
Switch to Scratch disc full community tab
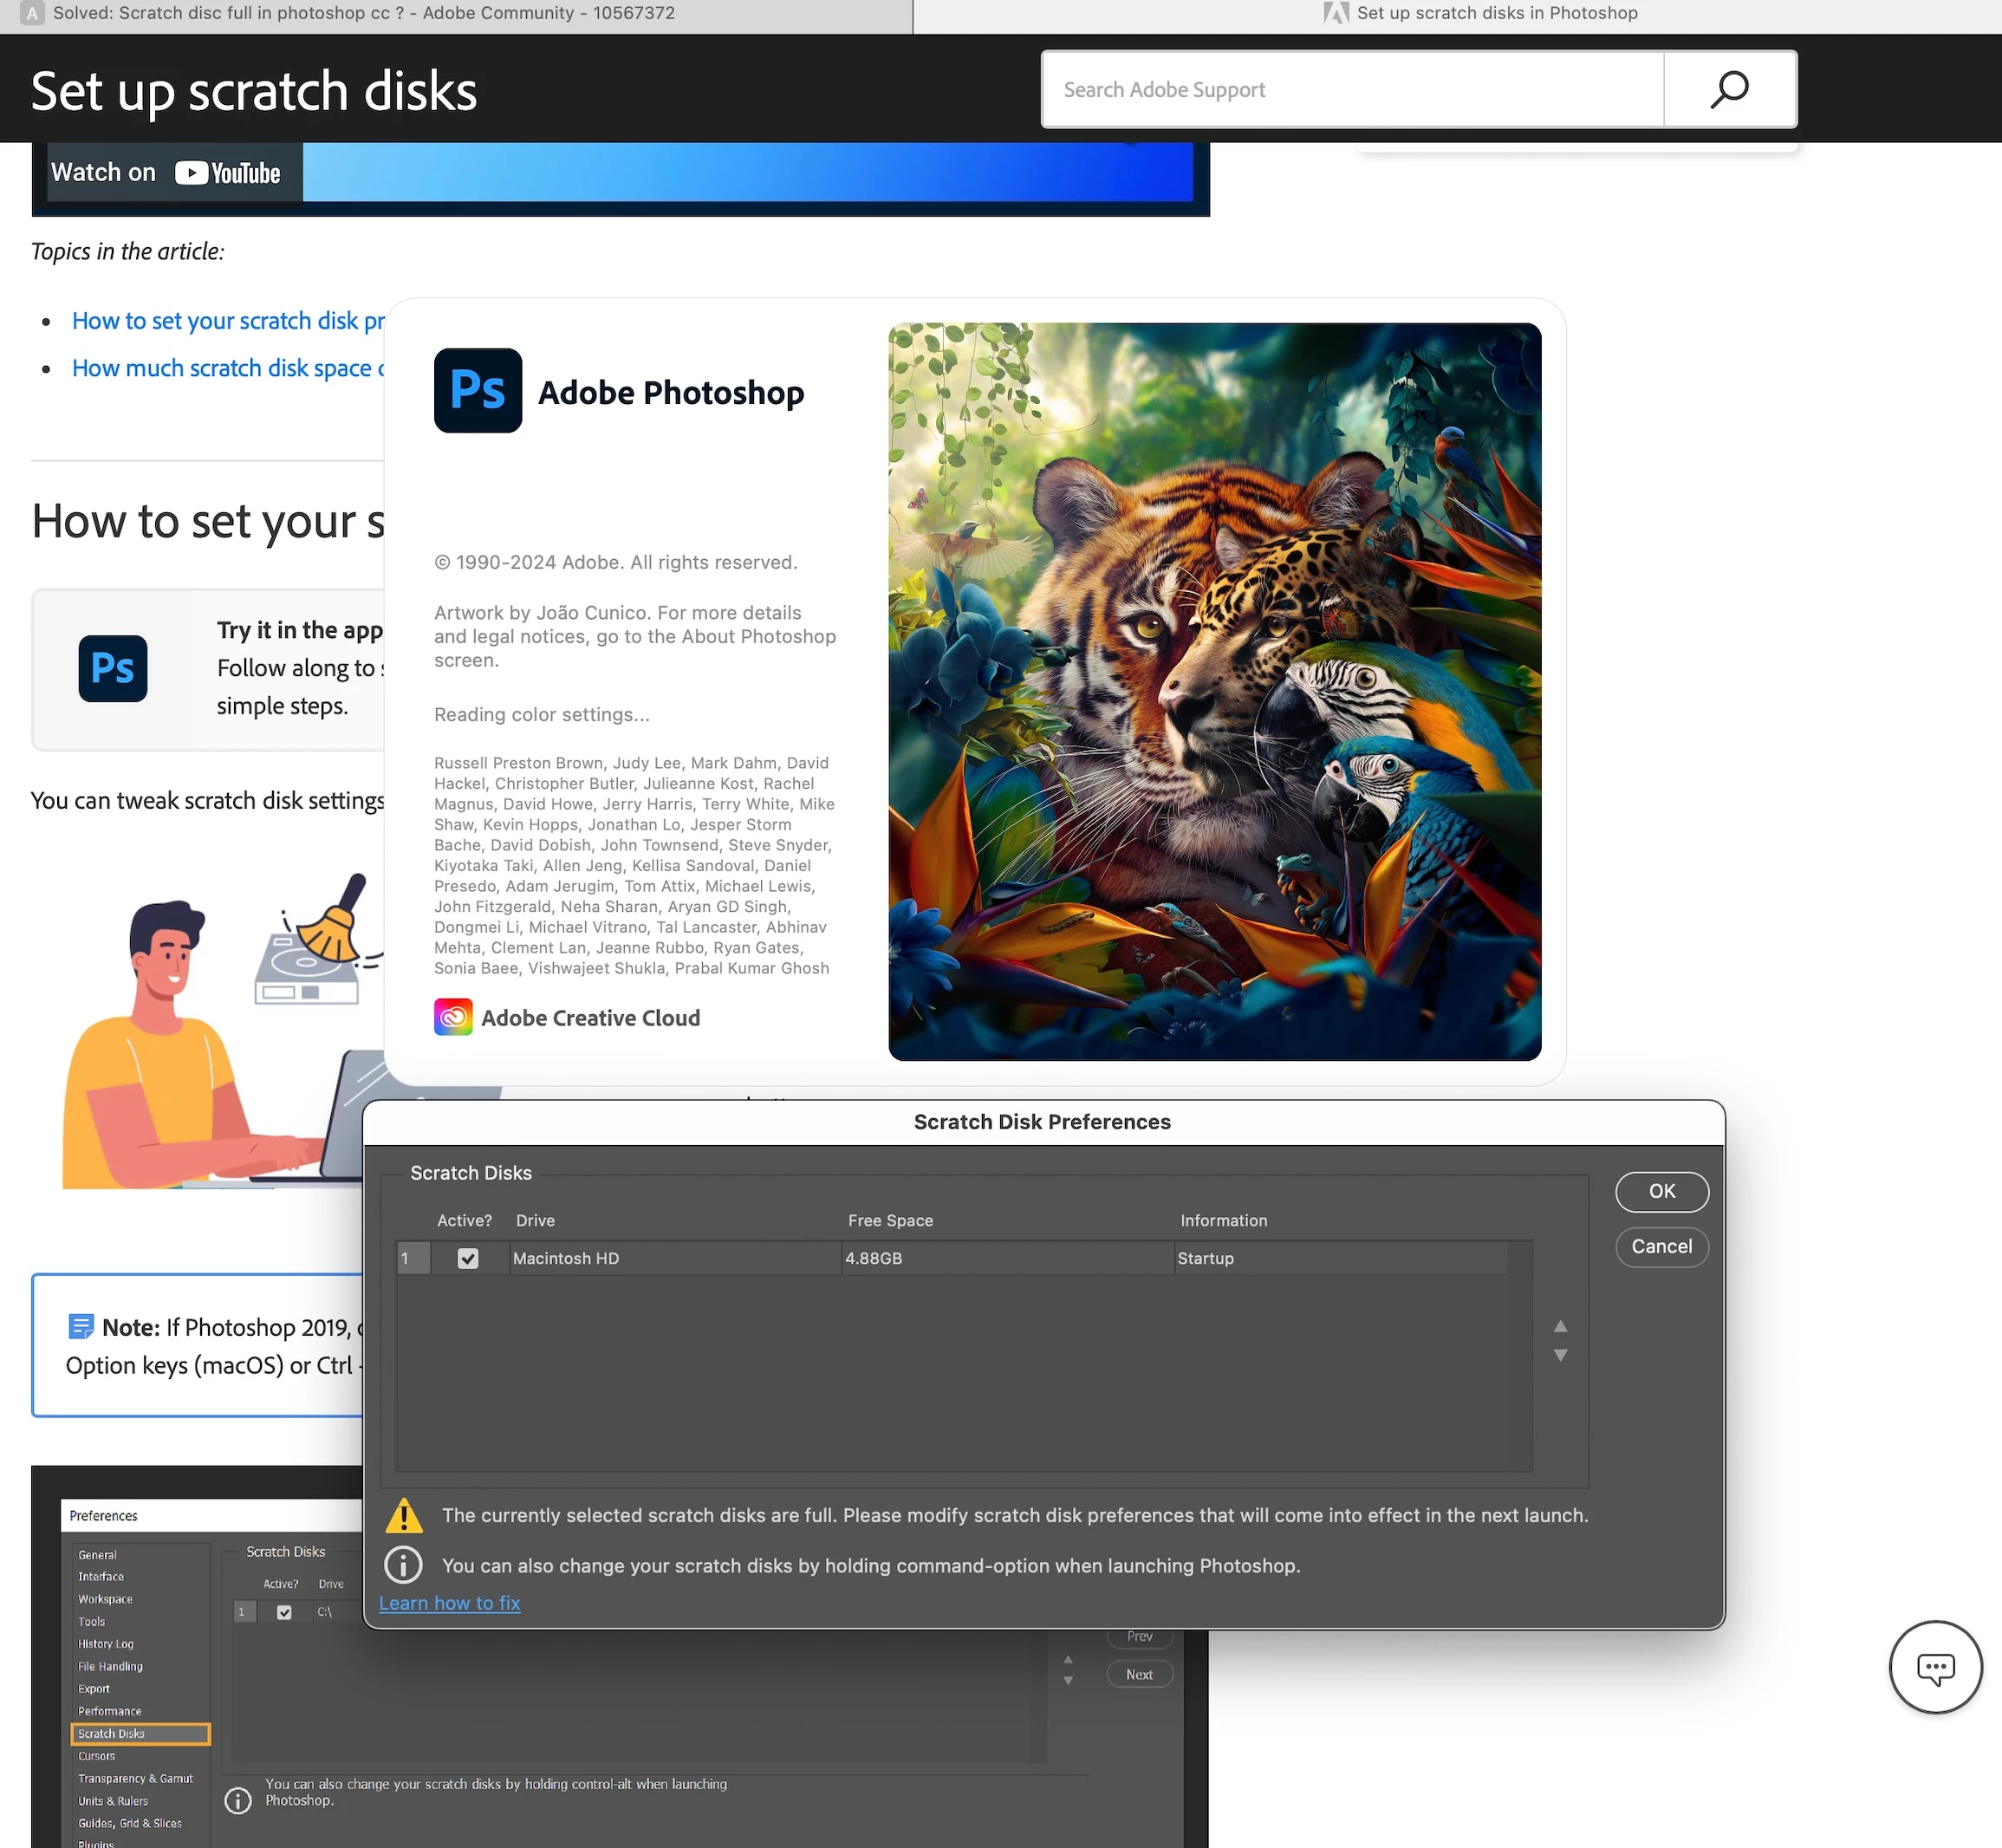[x=364, y=13]
